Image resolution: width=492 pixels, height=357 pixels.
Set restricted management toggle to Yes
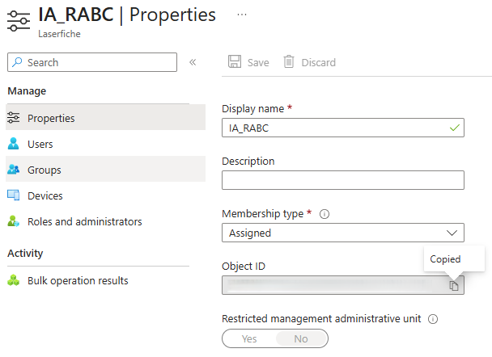click(249, 338)
